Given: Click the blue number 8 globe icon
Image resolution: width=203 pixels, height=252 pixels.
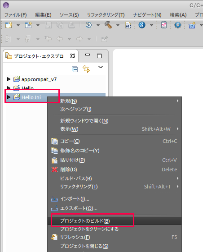Looking at the screenshot, I should coord(142,25).
